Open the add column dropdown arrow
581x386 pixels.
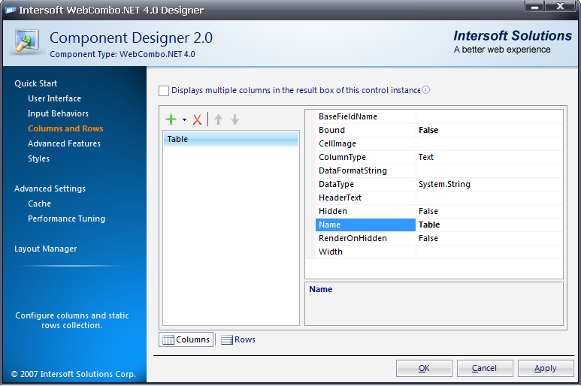pos(184,120)
